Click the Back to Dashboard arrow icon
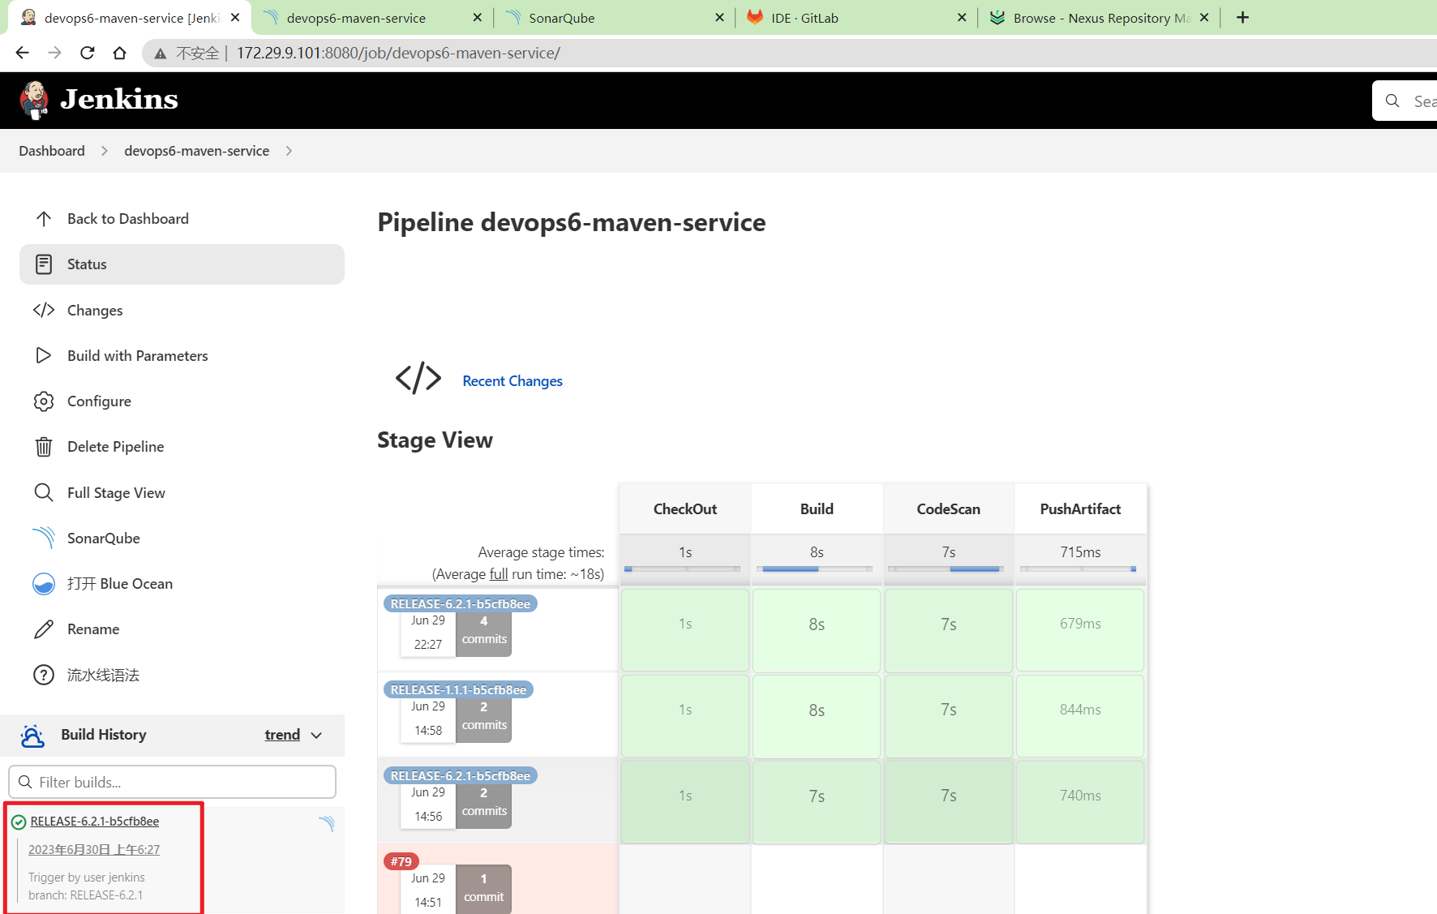This screenshot has height=914, width=1437. 44,219
